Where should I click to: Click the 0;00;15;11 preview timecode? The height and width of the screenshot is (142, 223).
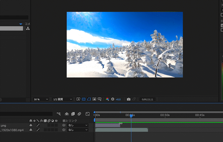(x=147, y=99)
